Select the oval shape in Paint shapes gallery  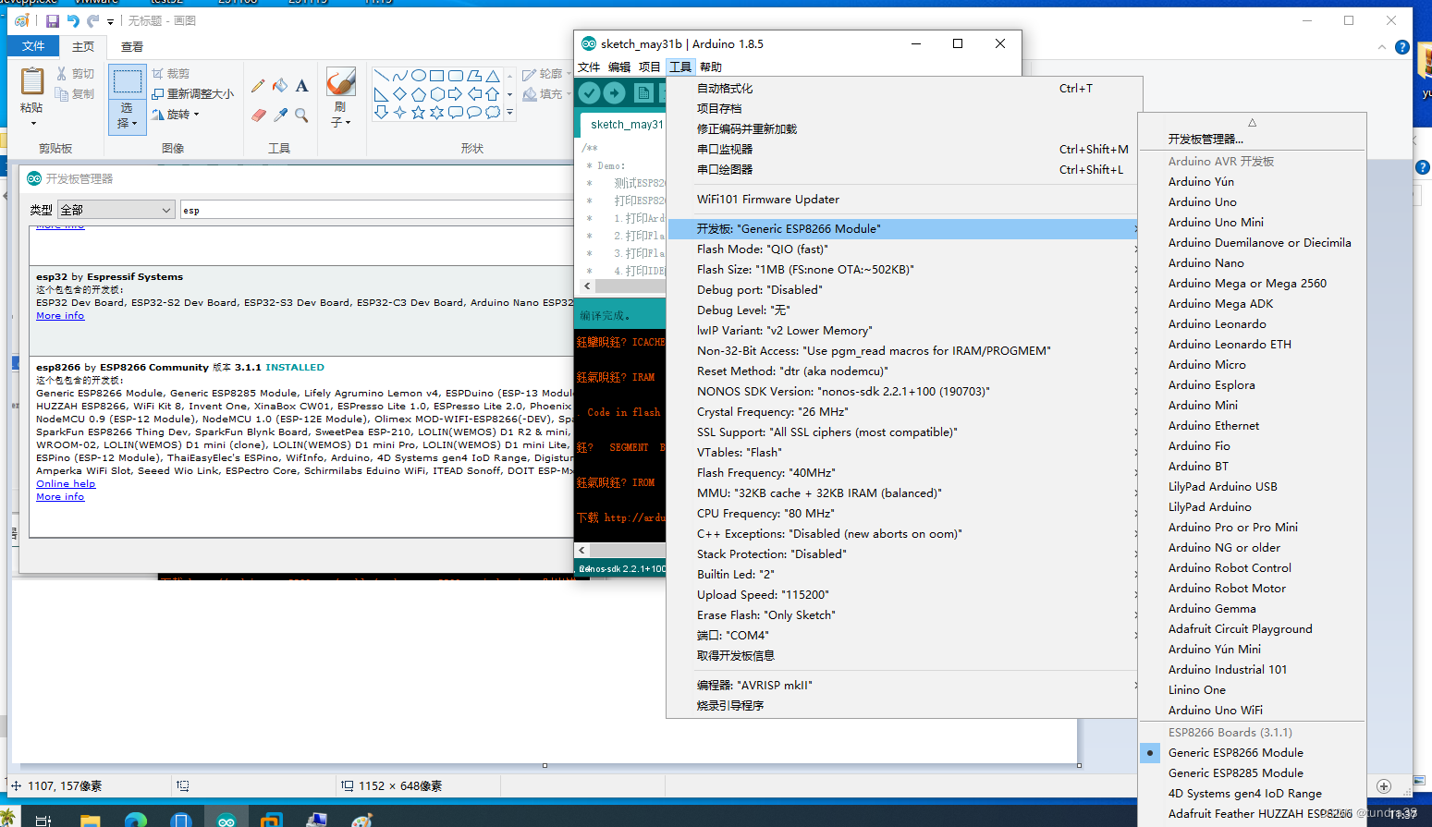tap(419, 76)
